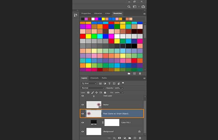Screen dimensions: 218x140
Task: Create a new layer
Action: tap(135, 138)
